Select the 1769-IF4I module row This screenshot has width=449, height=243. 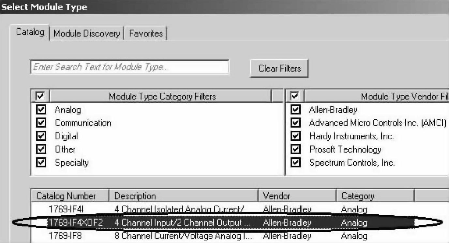(x=223, y=209)
